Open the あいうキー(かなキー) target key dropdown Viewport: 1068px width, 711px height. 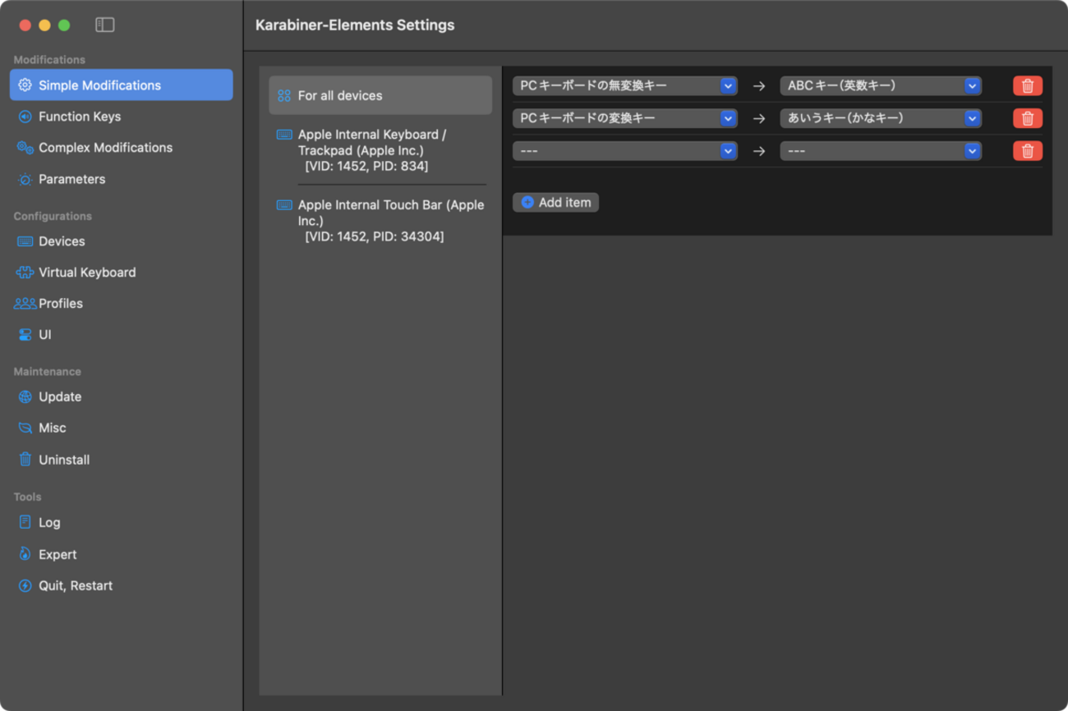pyautogui.click(x=881, y=118)
